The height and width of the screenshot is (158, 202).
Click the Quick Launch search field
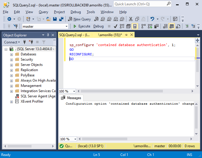point(142,4)
